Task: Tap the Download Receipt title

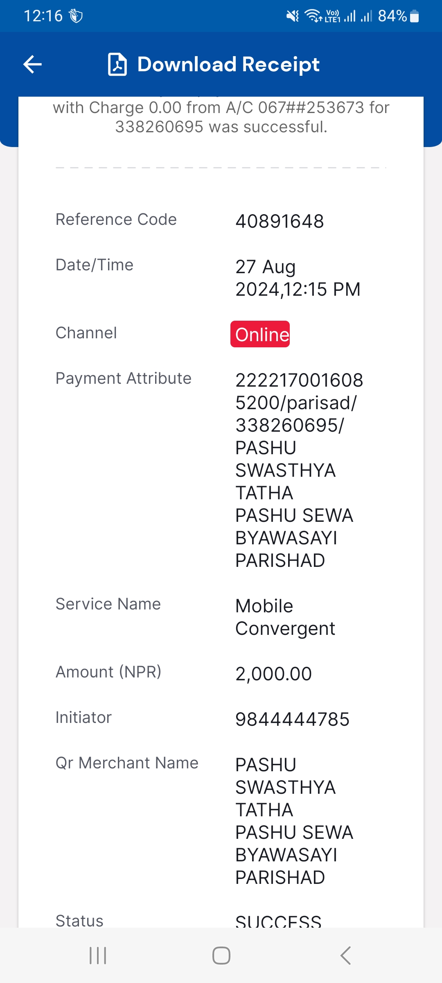Action: [x=228, y=65]
